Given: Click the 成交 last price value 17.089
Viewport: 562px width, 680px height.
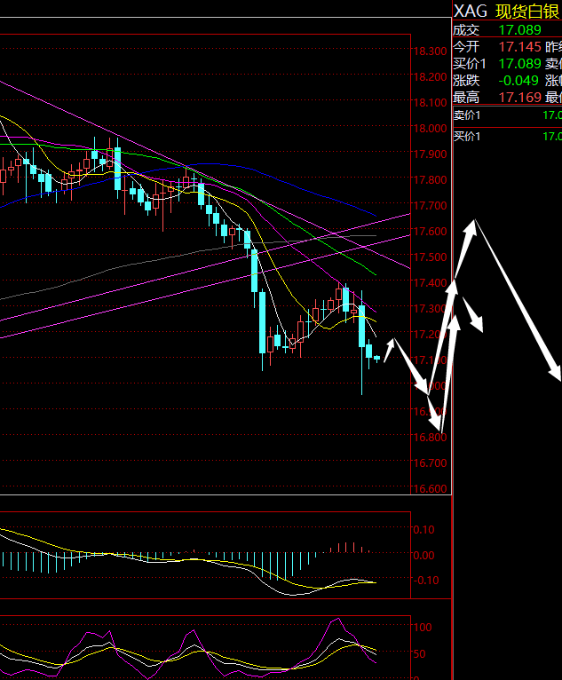Looking at the screenshot, I should coord(520,30).
